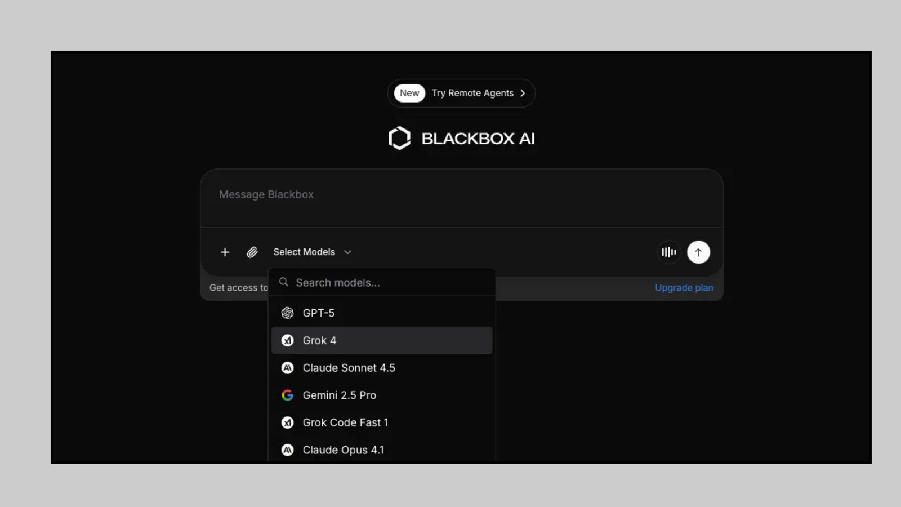
Task: Choose GPT-5 as the active model
Action: point(319,313)
